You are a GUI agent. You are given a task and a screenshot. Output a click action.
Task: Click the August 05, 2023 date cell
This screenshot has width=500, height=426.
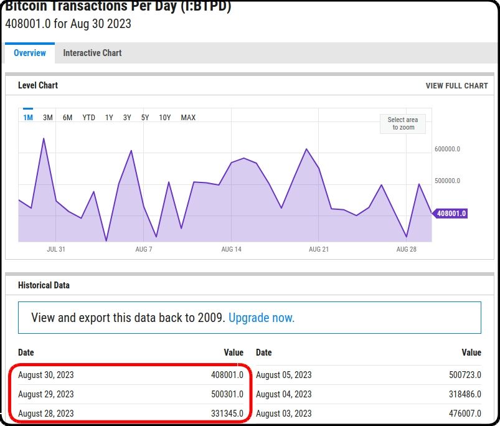coord(284,375)
